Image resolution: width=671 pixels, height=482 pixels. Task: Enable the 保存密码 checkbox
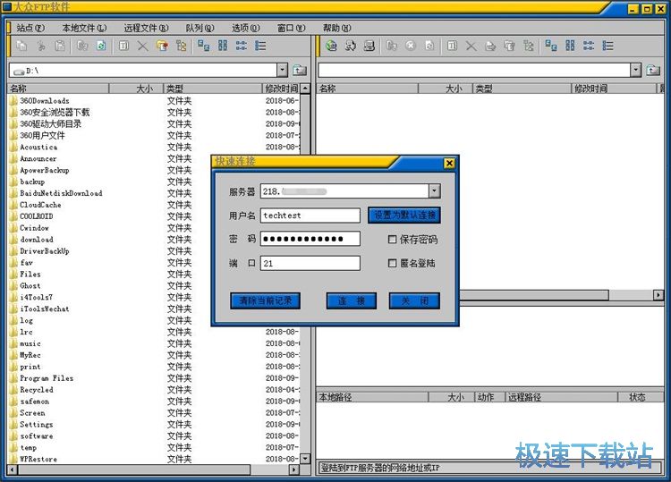392,239
